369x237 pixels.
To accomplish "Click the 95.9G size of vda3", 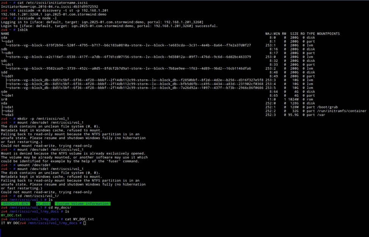I will [293, 115].
